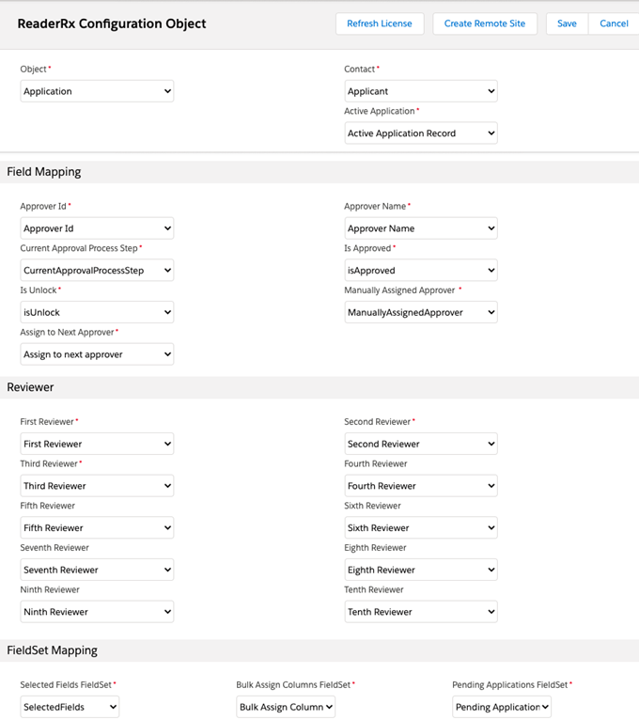The image size is (639, 720).
Task: Expand the Second Reviewer dropdown
Action: coord(421,444)
